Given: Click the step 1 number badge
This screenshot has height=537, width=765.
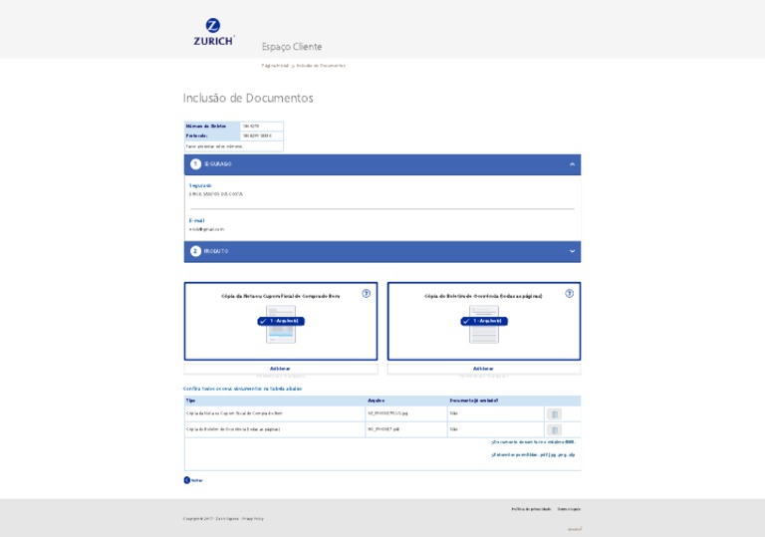Looking at the screenshot, I should pos(195,164).
